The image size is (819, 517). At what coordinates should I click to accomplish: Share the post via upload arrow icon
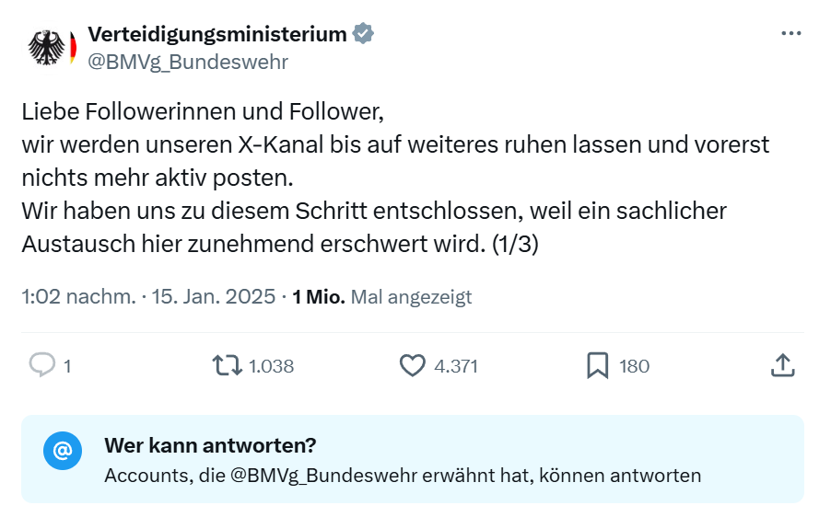click(x=781, y=365)
